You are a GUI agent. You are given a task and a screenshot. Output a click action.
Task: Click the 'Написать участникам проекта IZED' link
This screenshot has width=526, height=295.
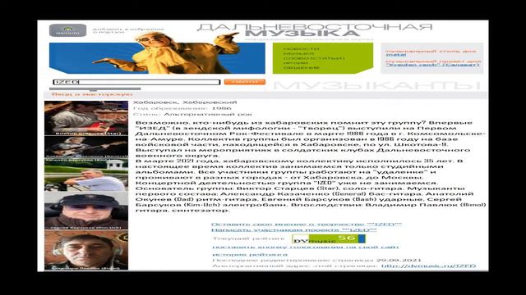[x=294, y=230]
